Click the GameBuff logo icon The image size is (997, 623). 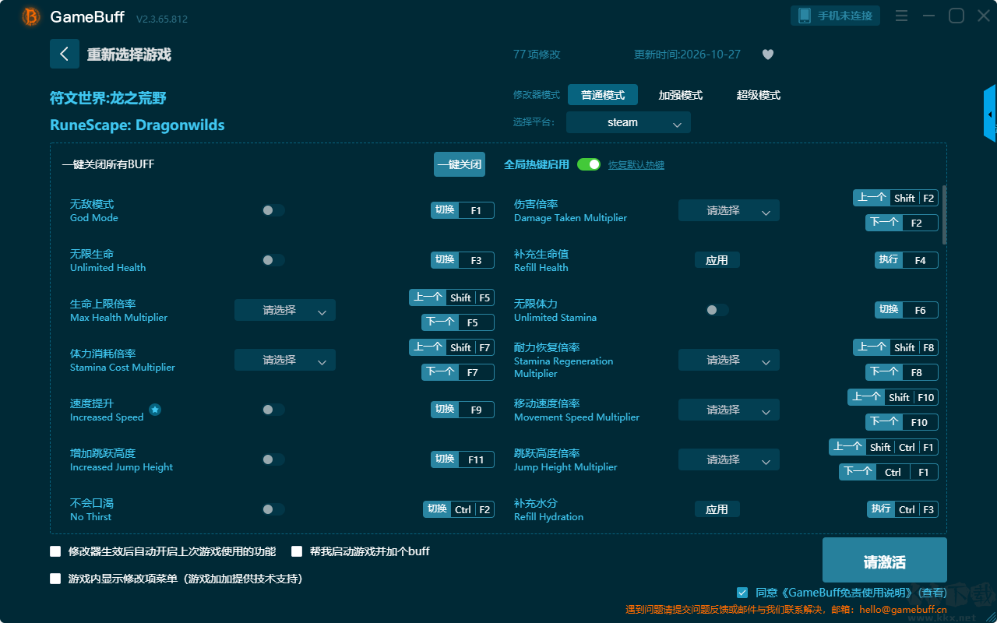[31, 16]
